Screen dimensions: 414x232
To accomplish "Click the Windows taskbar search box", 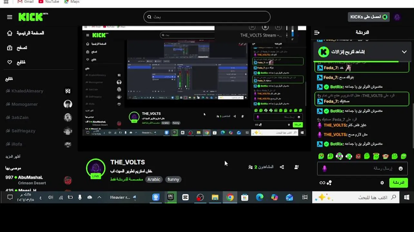I will point(356,197).
